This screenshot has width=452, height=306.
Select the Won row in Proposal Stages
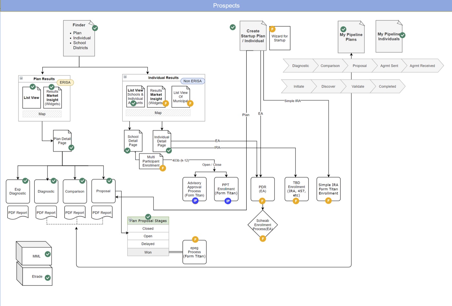point(148,252)
